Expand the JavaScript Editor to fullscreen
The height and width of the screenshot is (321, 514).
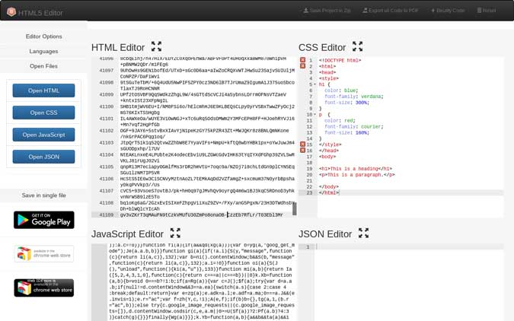175,233
